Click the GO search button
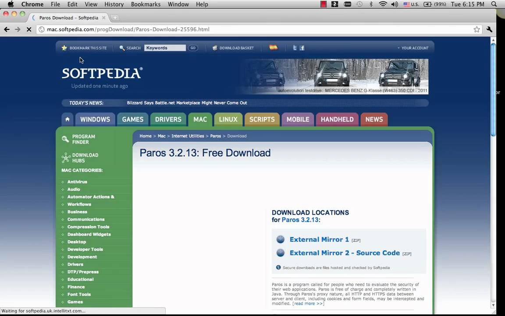The width and height of the screenshot is (505, 316). (192, 48)
